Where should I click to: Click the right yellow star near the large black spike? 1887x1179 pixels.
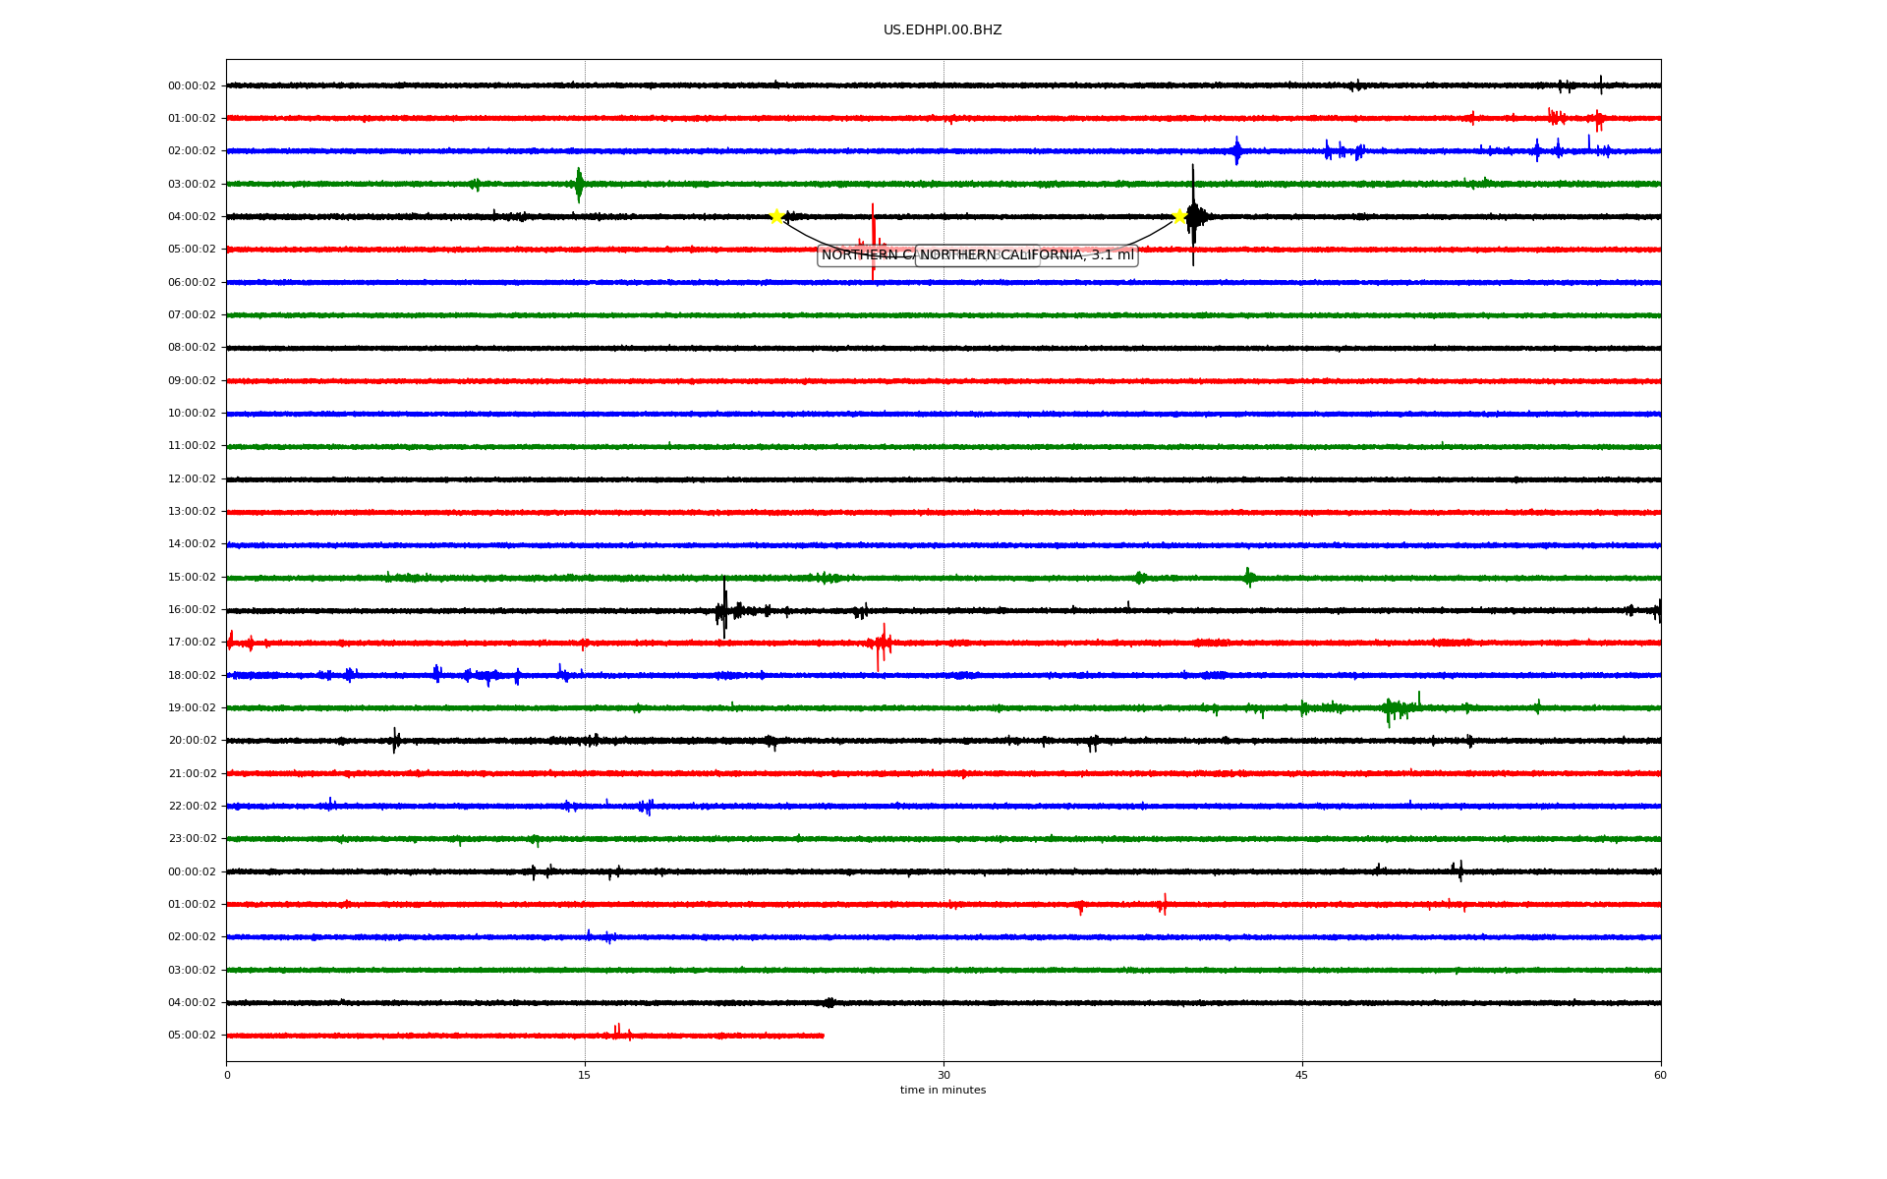pyautogui.click(x=1179, y=216)
